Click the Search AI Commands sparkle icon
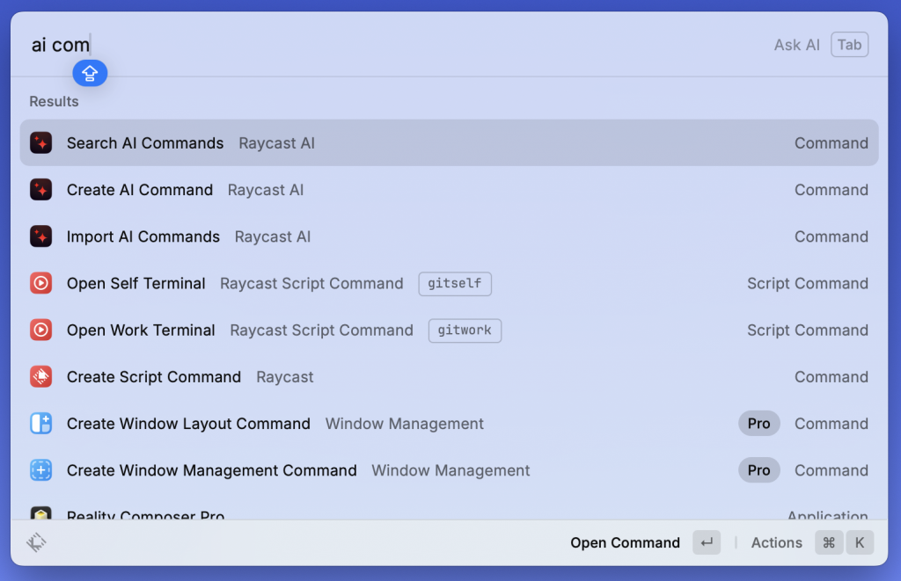The height and width of the screenshot is (581, 901). pos(40,143)
